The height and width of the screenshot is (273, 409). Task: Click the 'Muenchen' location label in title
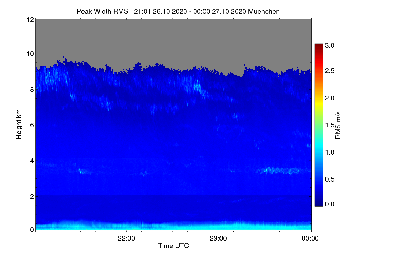tap(264, 11)
